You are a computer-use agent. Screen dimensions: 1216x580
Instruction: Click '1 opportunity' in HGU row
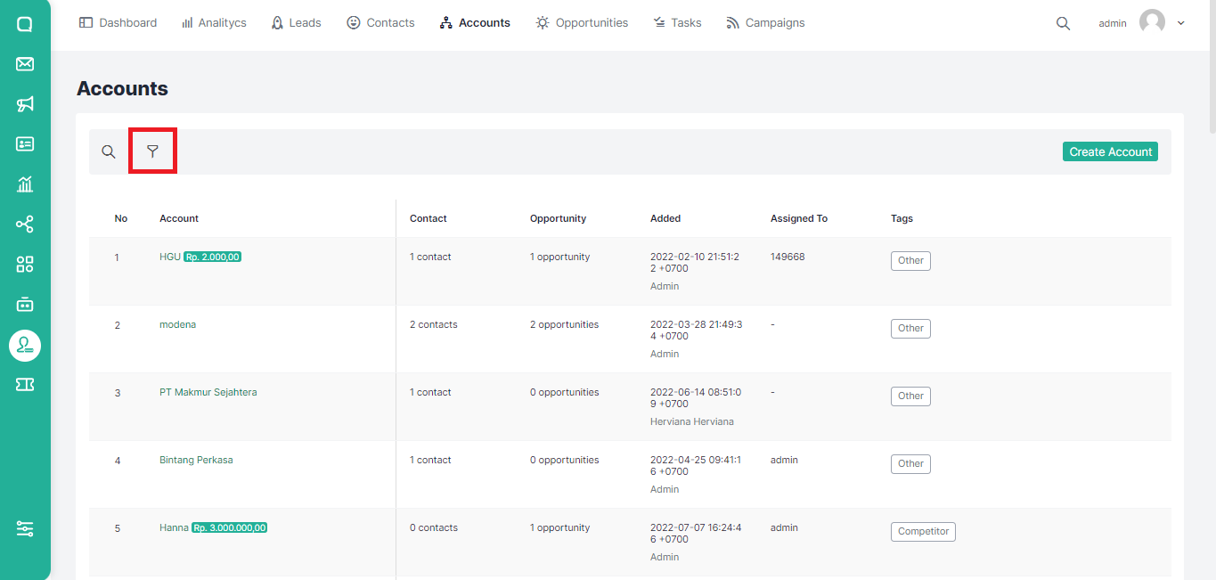pos(560,257)
